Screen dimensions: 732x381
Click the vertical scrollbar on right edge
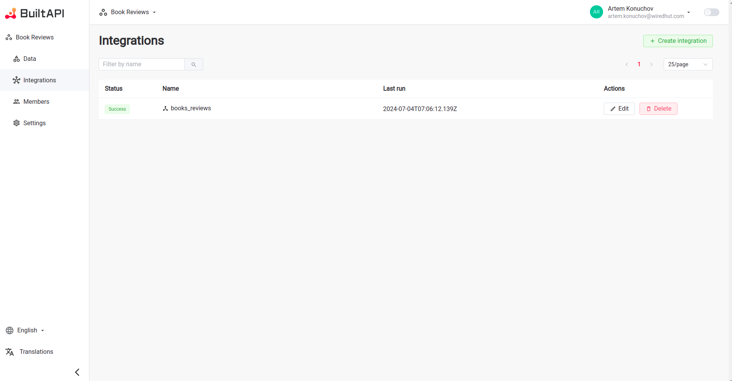pyautogui.click(x=730, y=190)
